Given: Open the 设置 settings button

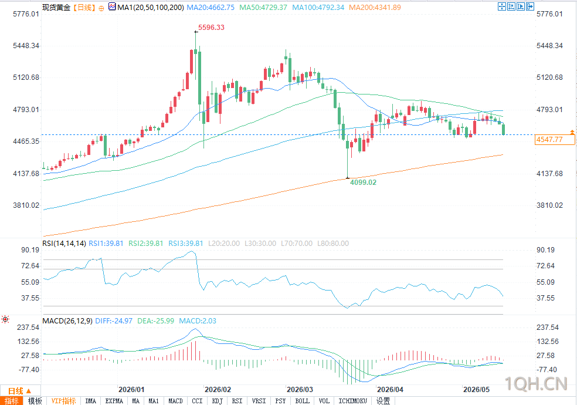Looking at the screenshot, I should point(383,400).
